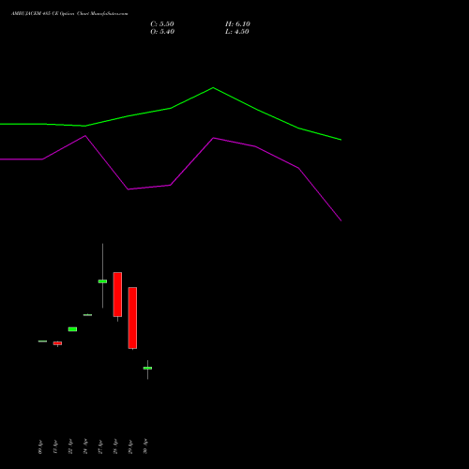Select the high value H: 6.10
This screenshot has width=469, height=469.
click(237, 24)
